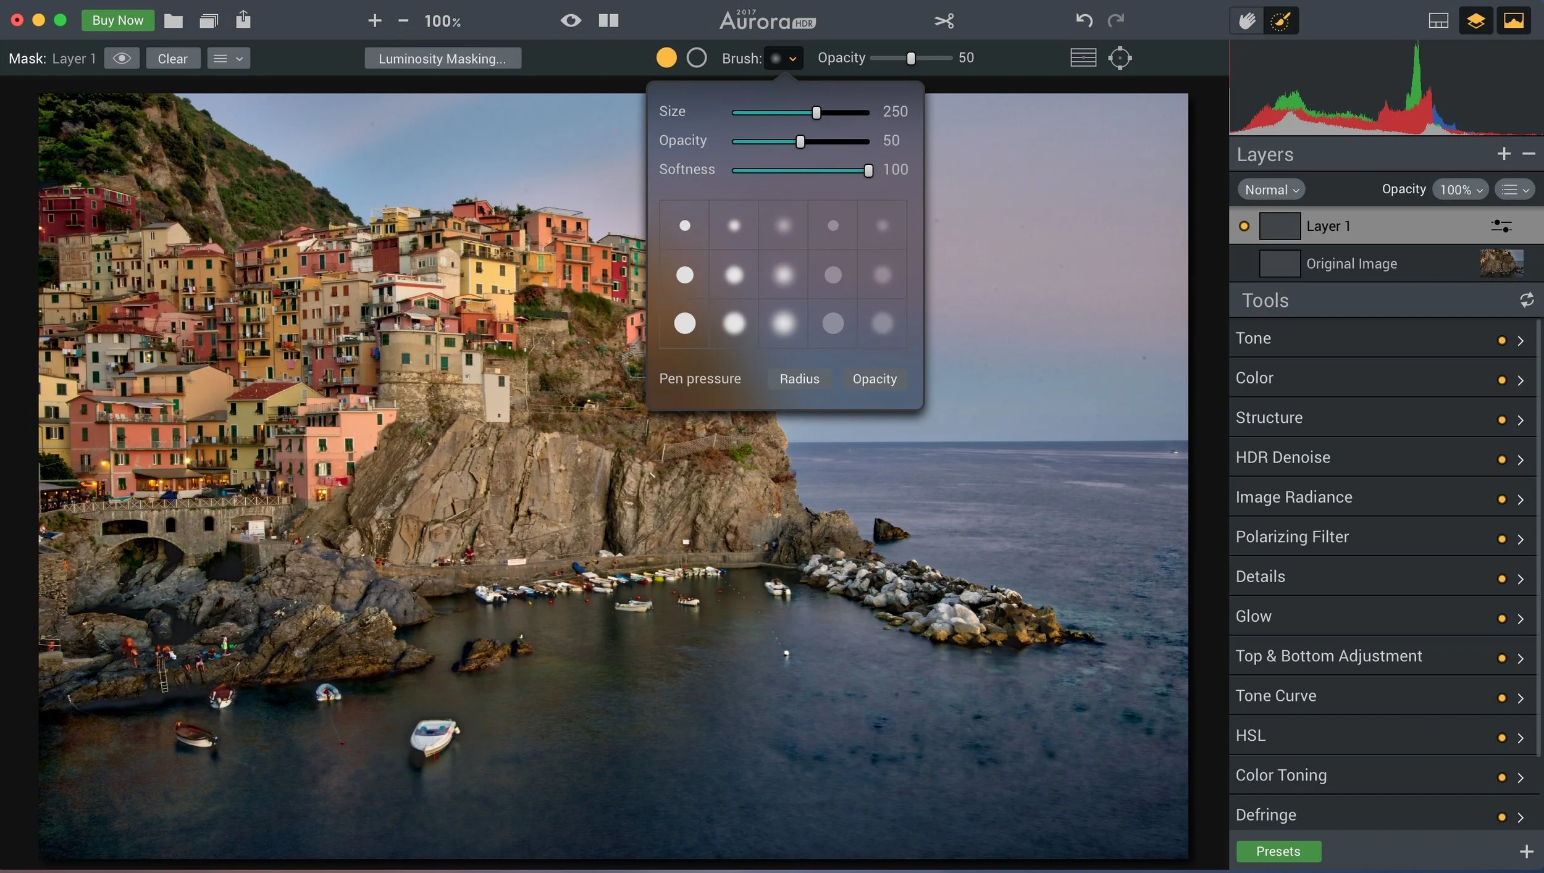This screenshot has height=873, width=1544.
Task: Click the add new layer plus icon
Action: click(x=1504, y=154)
